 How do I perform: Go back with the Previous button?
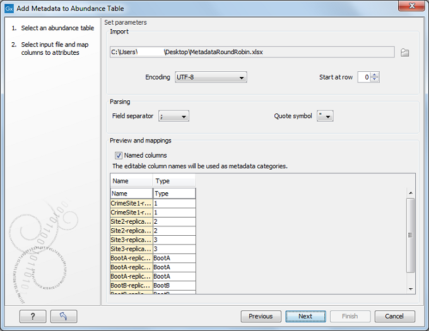pos(261,316)
